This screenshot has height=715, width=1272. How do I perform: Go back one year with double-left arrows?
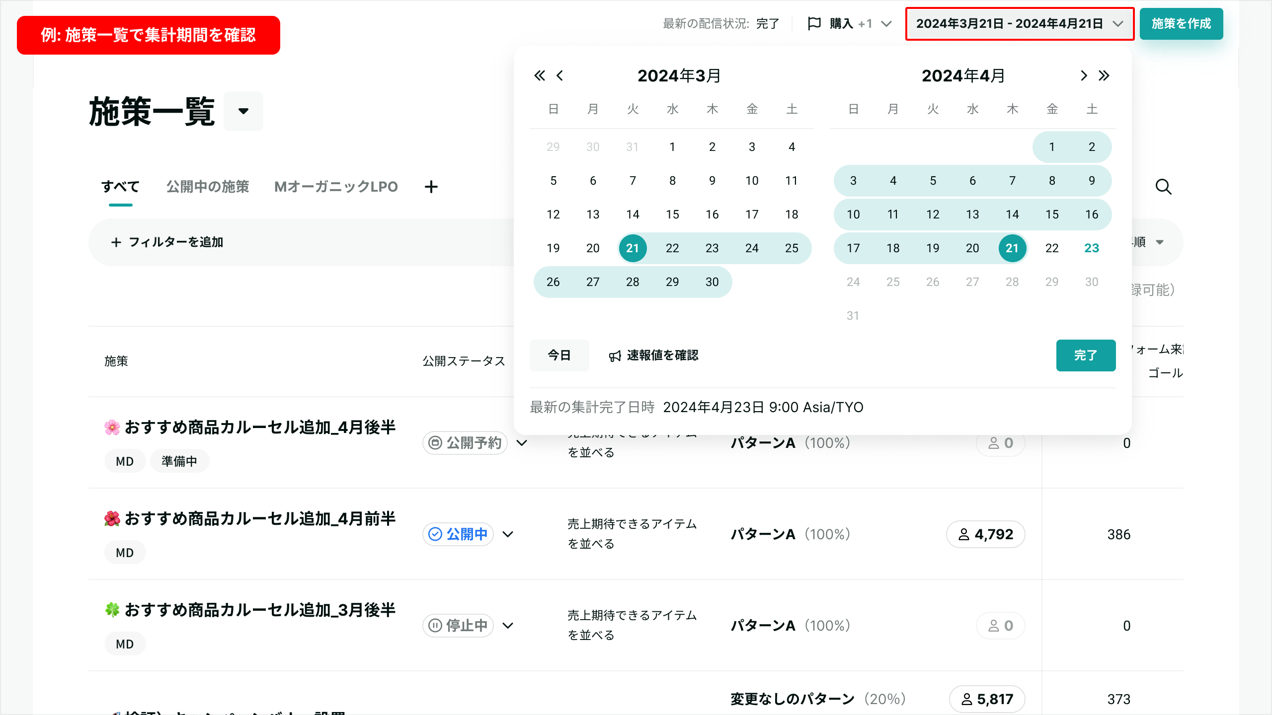tap(540, 75)
